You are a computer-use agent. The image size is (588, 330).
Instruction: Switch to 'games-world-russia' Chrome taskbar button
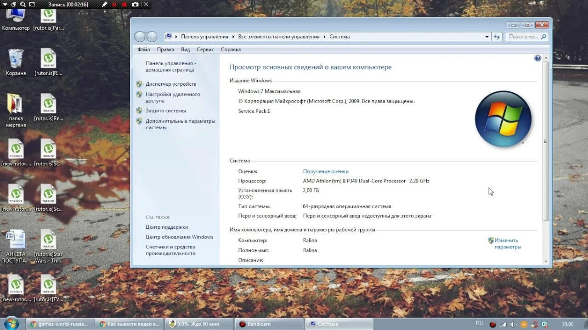pyautogui.click(x=60, y=324)
